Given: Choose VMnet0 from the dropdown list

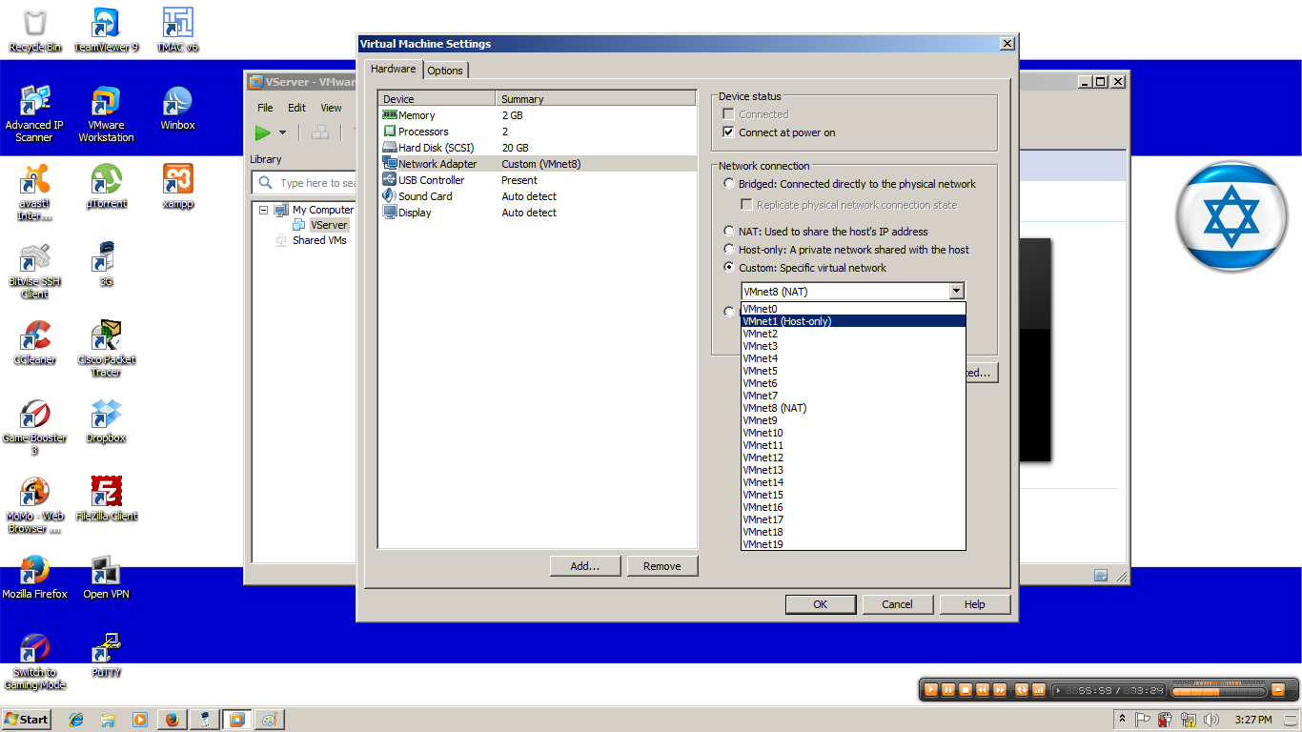Looking at the screenshot, I should 853,309.
